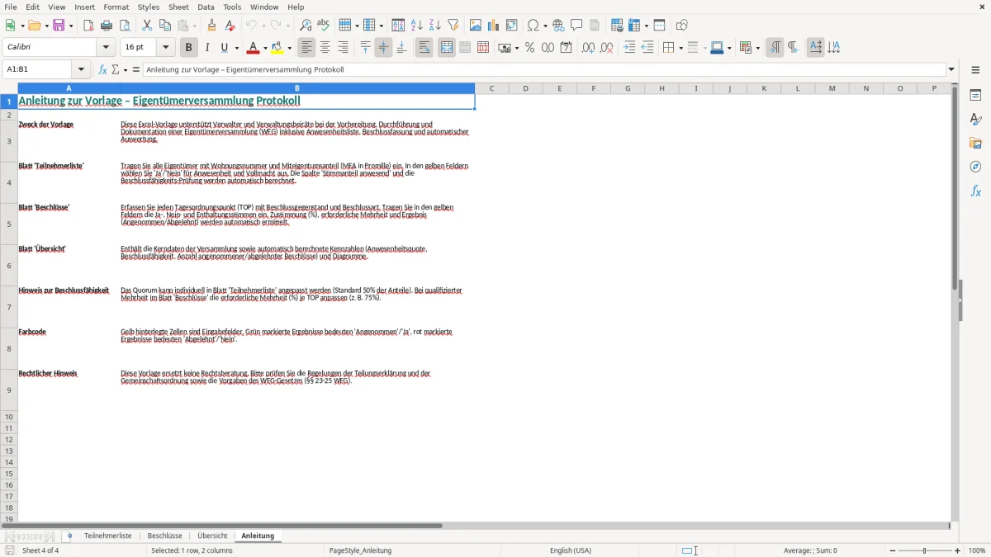
Task: Expand the Name Box dropdown
Action: click(x=81, y=70)
